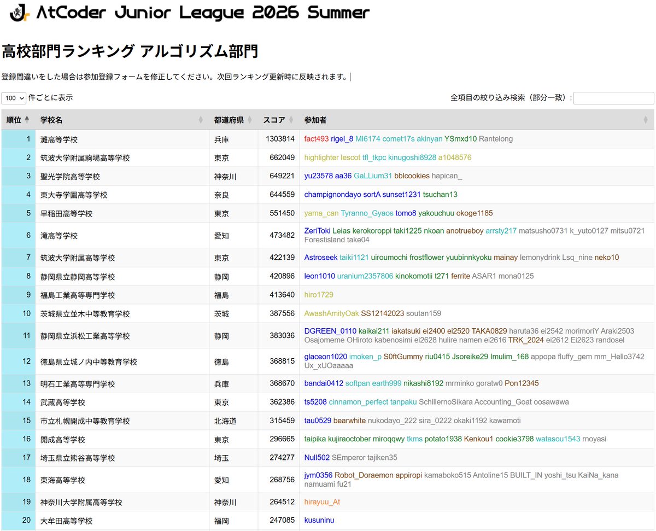Open participant link yu23578
656x531 pixels.
(319, 176)
